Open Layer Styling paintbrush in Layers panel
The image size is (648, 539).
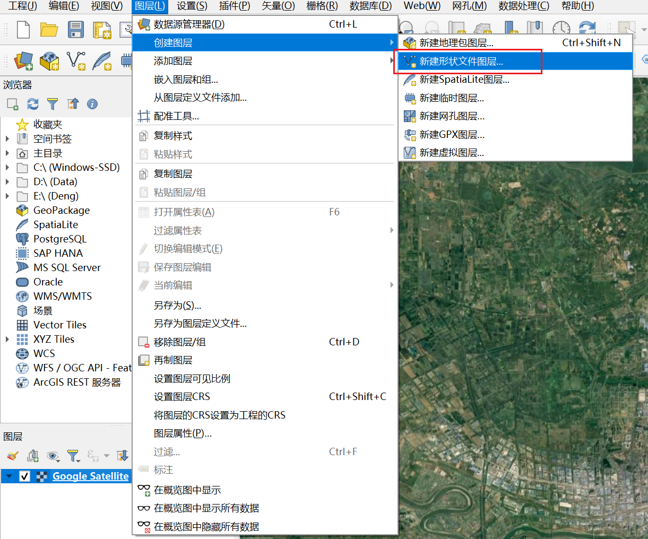(13, 456)
